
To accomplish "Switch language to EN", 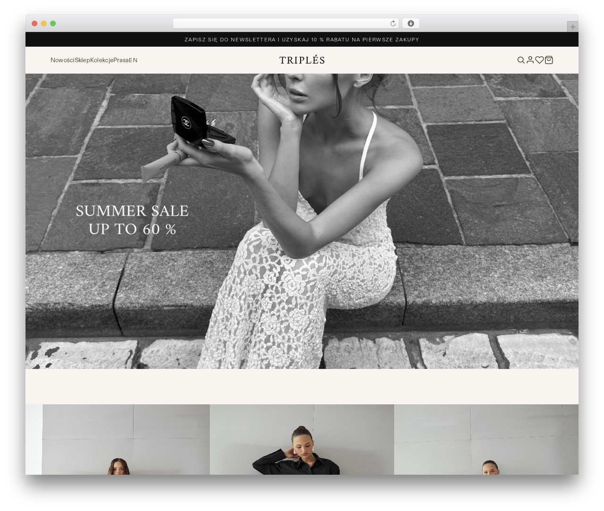I will point(133,60).
